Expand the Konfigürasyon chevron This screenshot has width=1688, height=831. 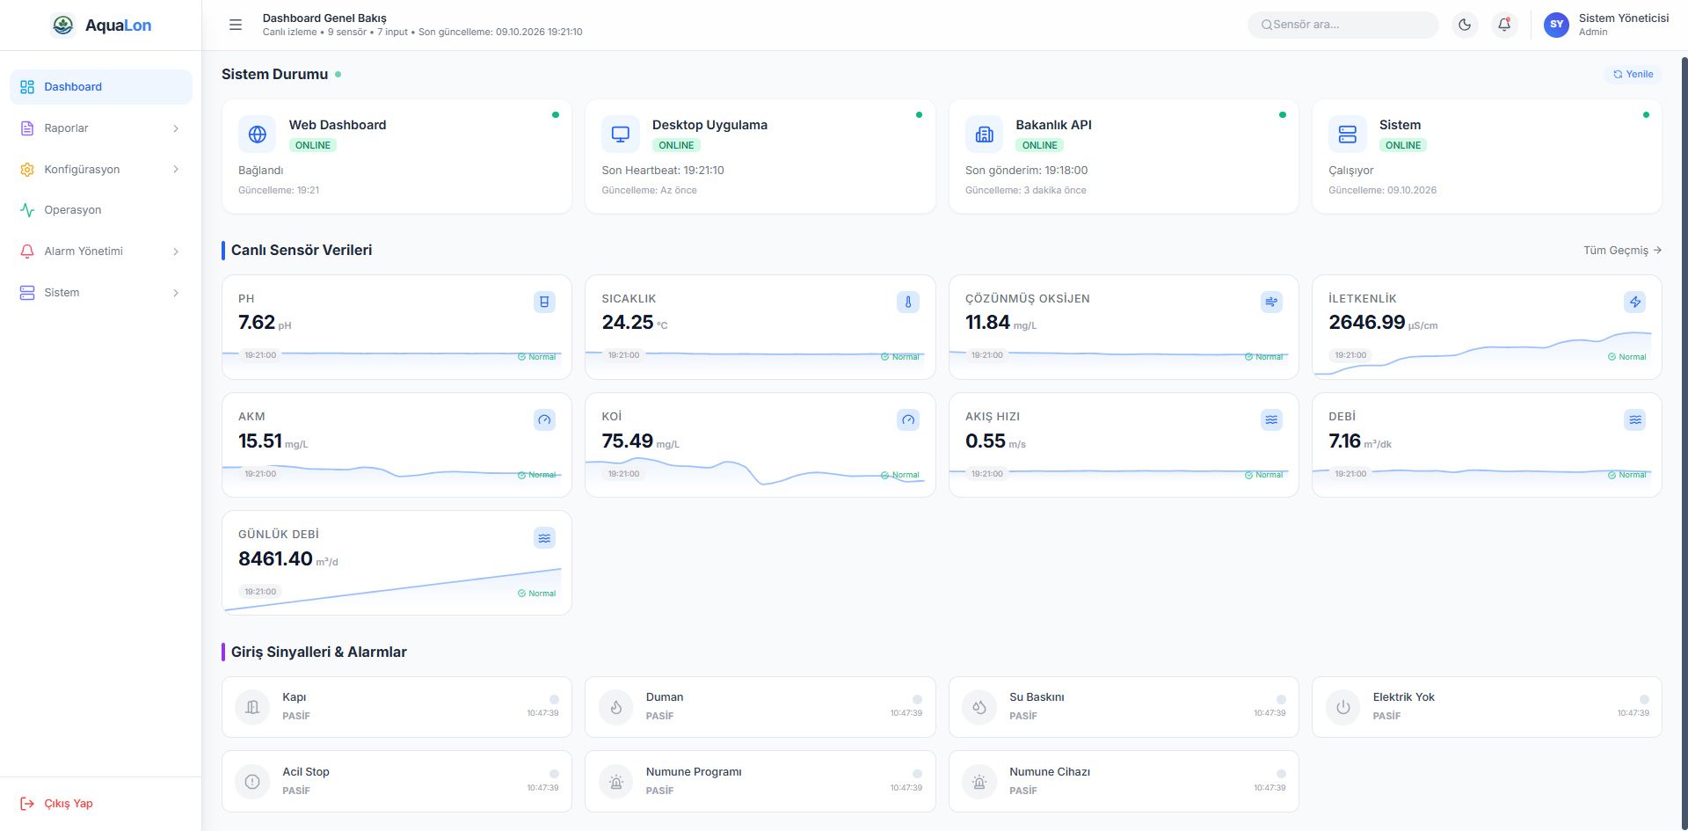point(176,170)
